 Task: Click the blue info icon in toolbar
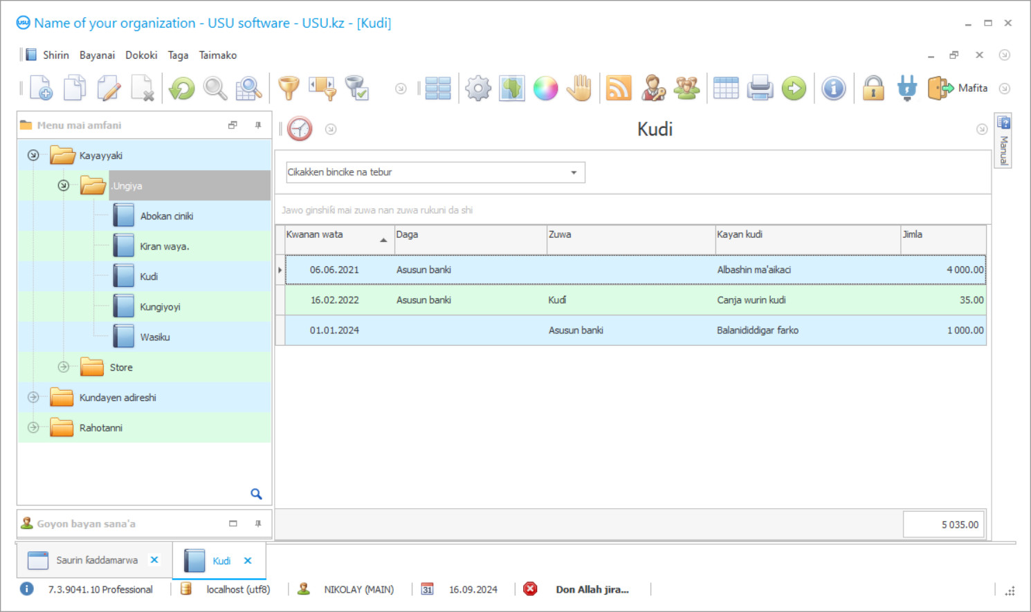(x=834, y=89)
